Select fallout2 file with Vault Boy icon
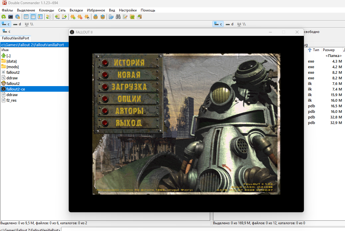The width and height of the screenshot is (345, 231). click(x=35, y=83)
